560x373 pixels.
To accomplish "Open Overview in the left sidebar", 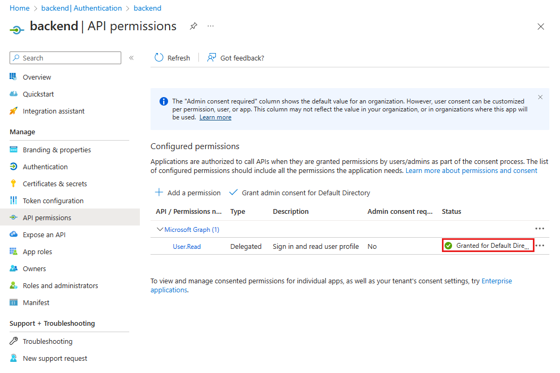I will pos(36,77).
